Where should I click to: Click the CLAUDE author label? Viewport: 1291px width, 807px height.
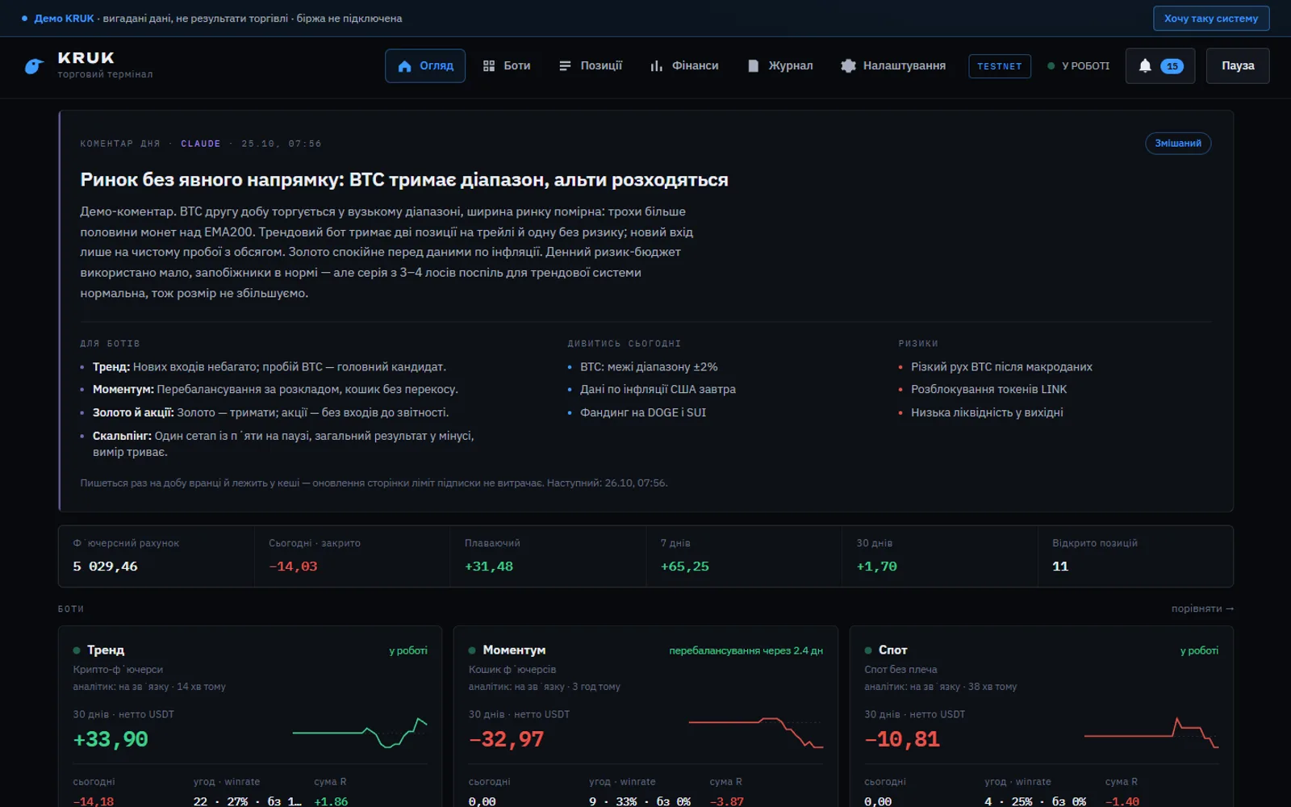coord(201,144)
